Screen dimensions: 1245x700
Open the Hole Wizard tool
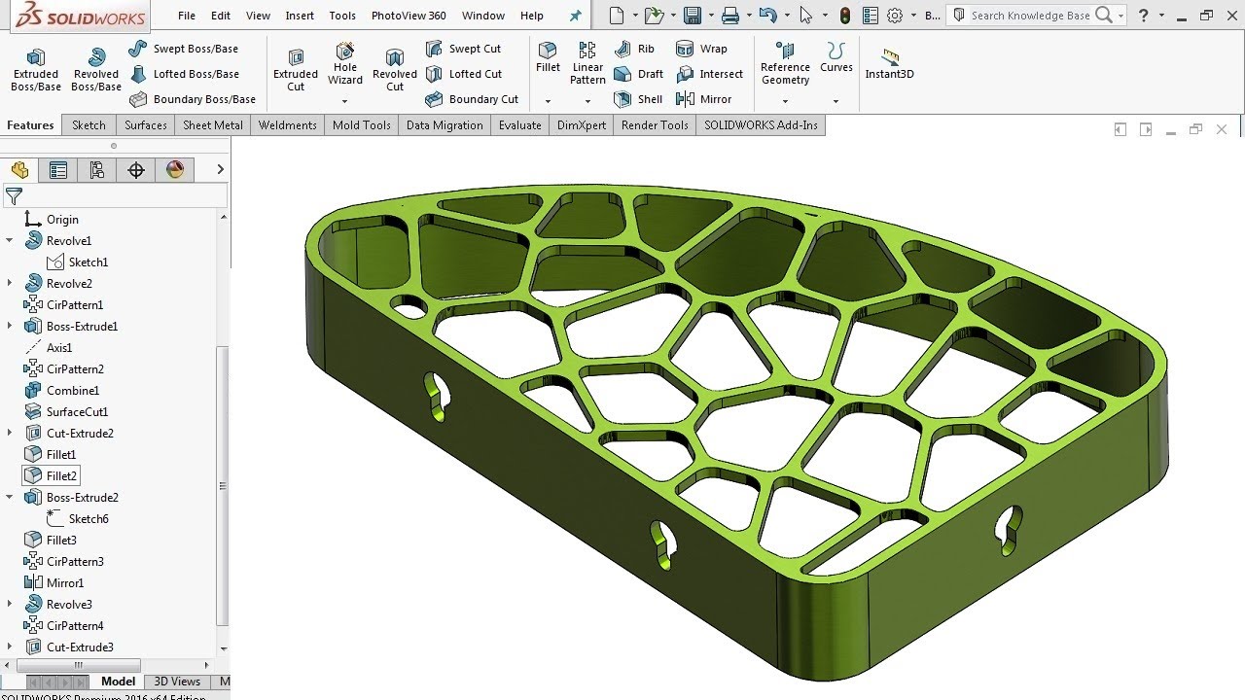coord(345,64)
